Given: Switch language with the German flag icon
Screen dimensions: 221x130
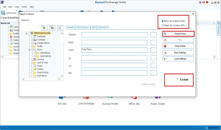Looking at the screenshot, I should pos(207,2).
